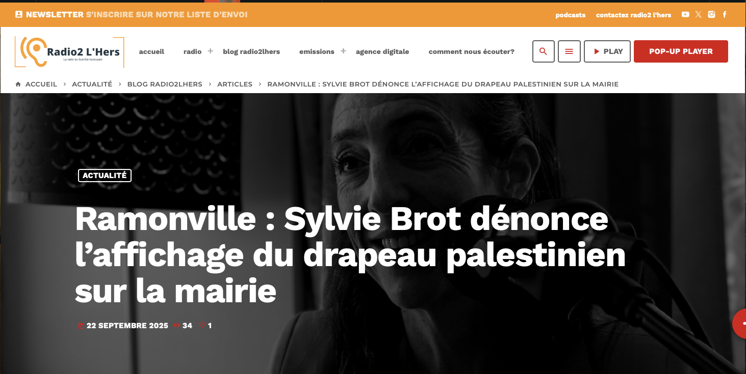Click the search magnifier icon
The image size is (746, 374).
click(543, 51)
